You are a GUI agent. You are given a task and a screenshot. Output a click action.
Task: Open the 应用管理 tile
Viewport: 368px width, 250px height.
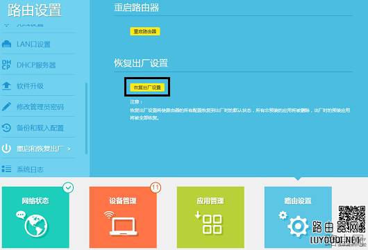[x=210, y=217]
